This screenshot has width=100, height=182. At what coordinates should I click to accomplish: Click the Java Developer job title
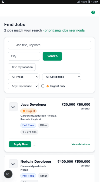[x=34, y=105]
